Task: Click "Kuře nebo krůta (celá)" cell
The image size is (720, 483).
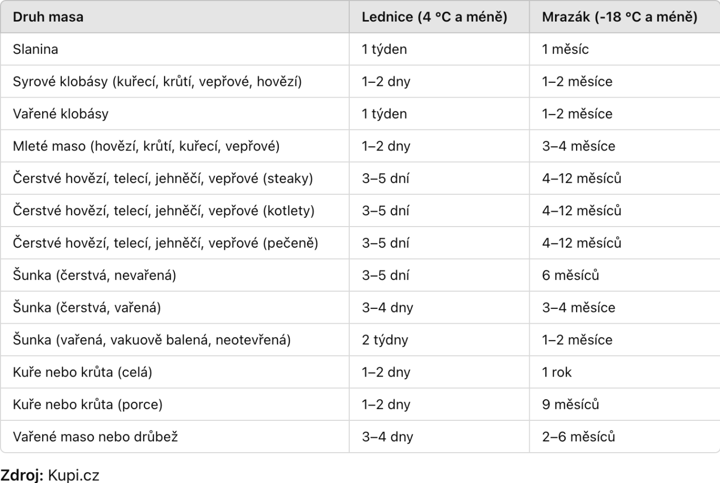Action: 82,372
